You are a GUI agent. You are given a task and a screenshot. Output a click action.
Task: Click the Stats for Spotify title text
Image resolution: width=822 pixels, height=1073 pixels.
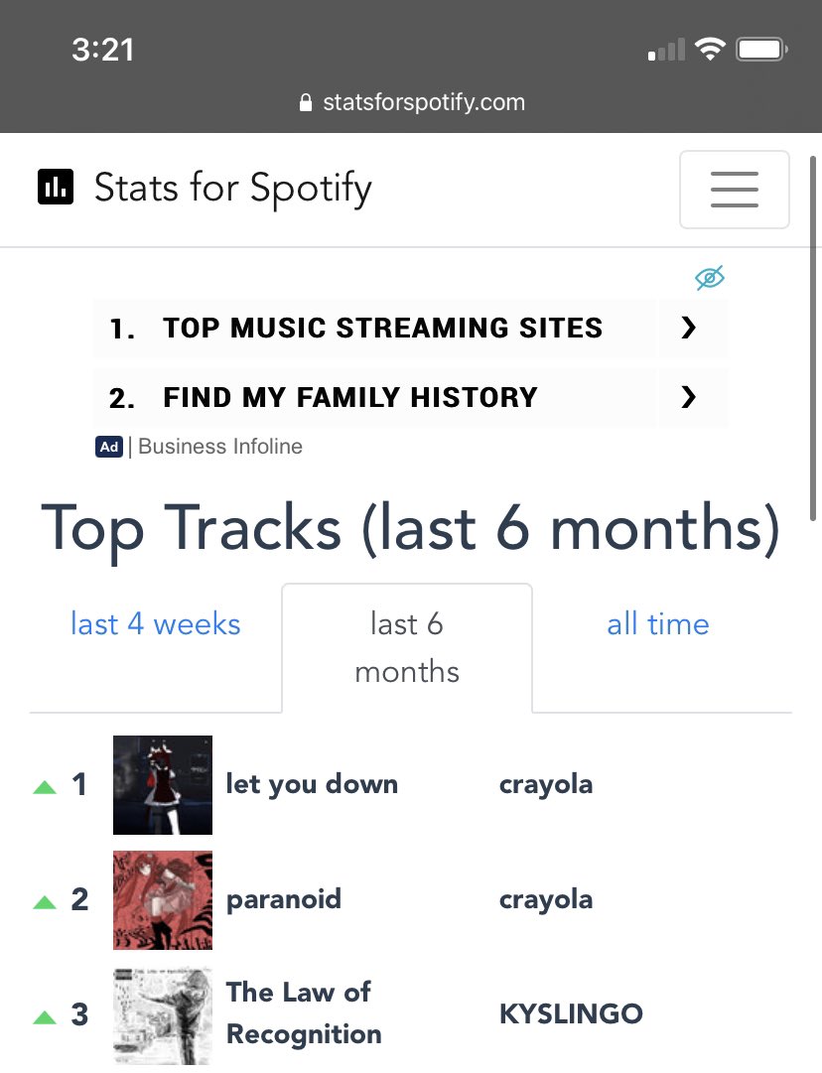pos(233,188)
